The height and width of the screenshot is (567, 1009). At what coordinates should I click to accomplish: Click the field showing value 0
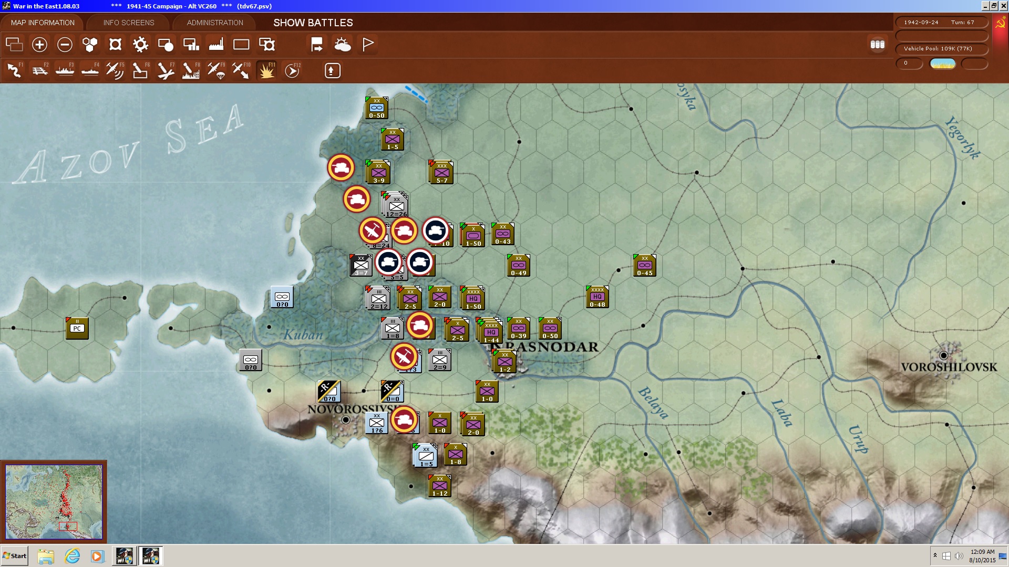[x=909, y=64]
